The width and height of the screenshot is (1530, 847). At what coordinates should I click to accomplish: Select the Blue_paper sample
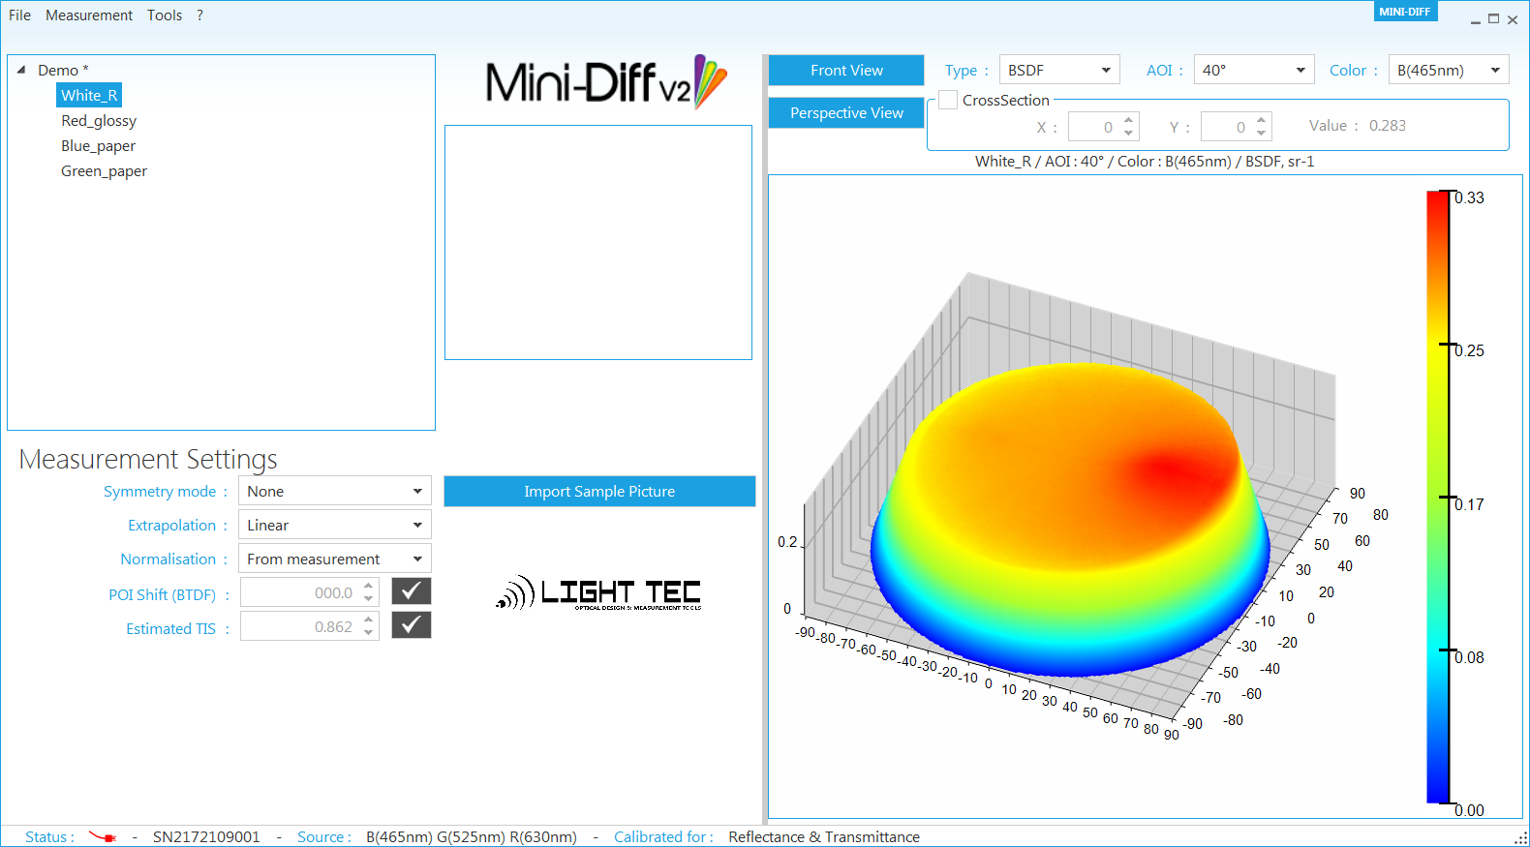(98, 145)
